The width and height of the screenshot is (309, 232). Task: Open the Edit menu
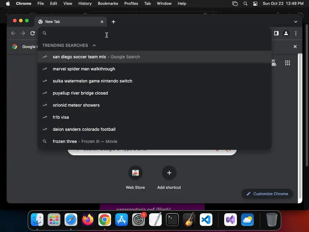pos(53,3)
